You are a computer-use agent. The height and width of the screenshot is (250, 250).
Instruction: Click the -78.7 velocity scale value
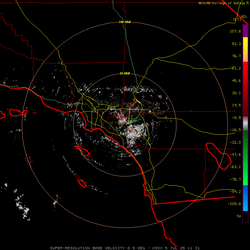click(235, 179)
